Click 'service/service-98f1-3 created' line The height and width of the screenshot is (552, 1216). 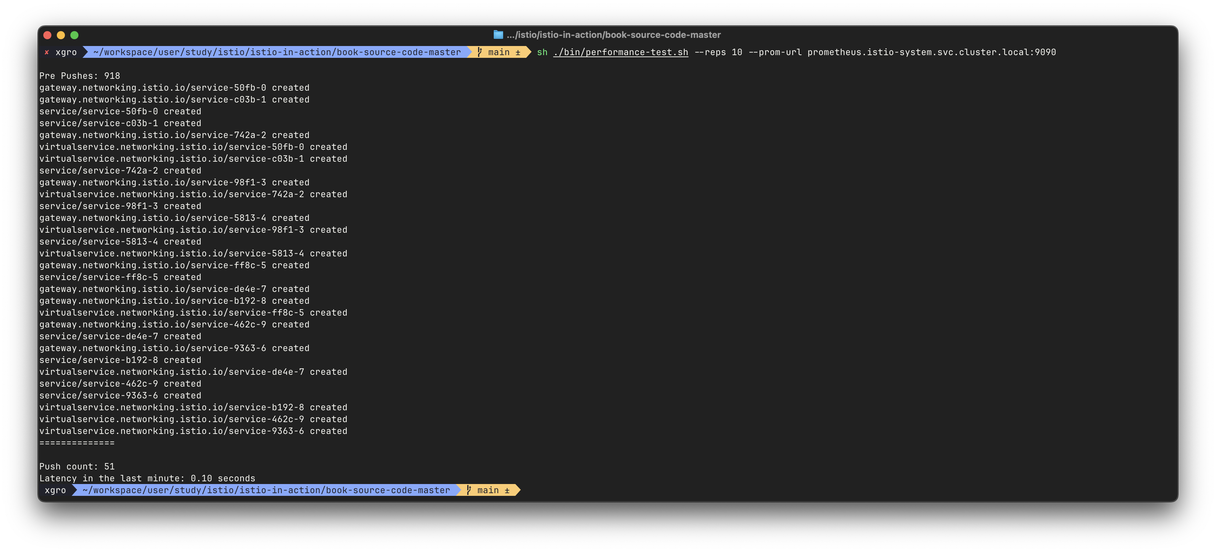click(x=120, y=206)
